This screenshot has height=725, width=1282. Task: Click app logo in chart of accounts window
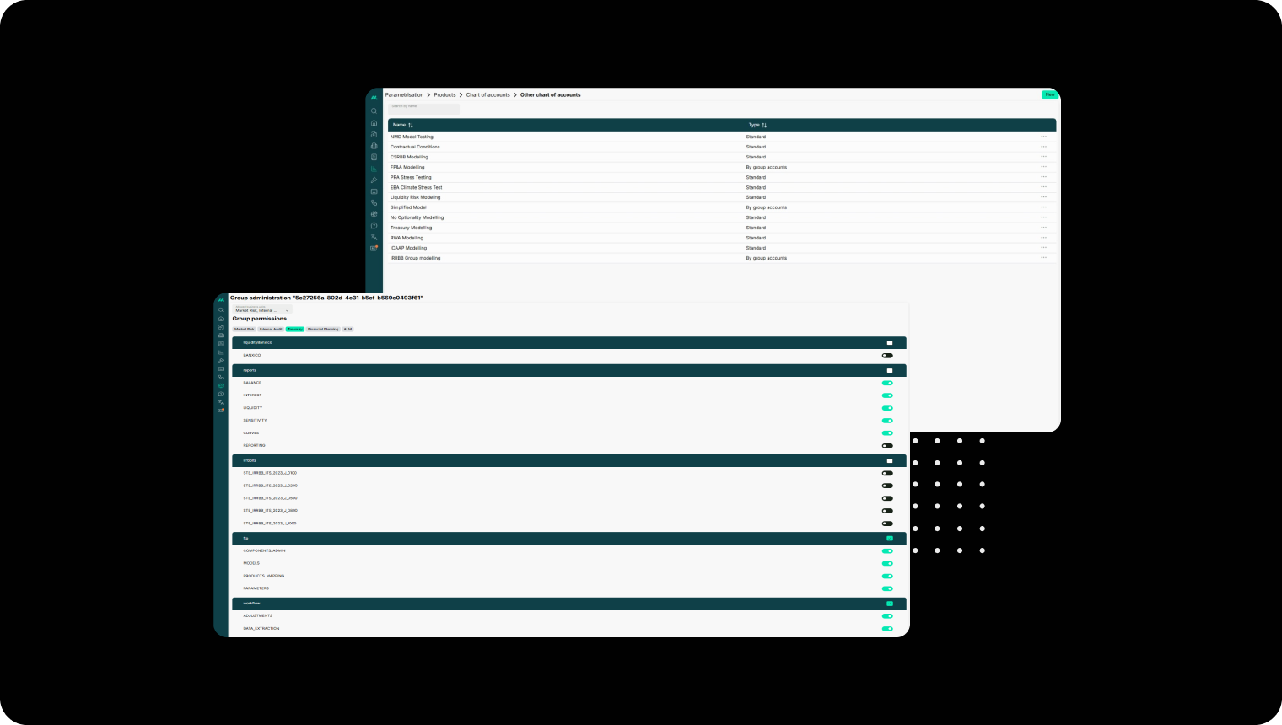tap(374, 97)
